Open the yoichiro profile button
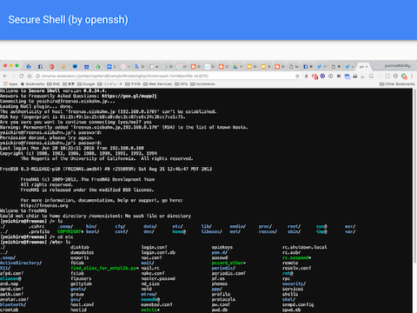This screenshot has width=417, height=313. click(x=399, y=66)
